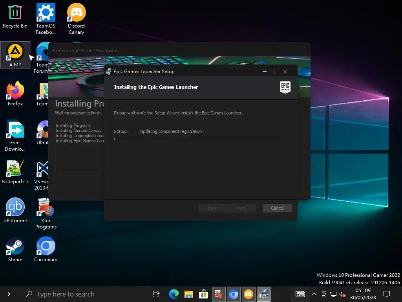Switch to the Epic installer on the taskbar

point(263,294)
